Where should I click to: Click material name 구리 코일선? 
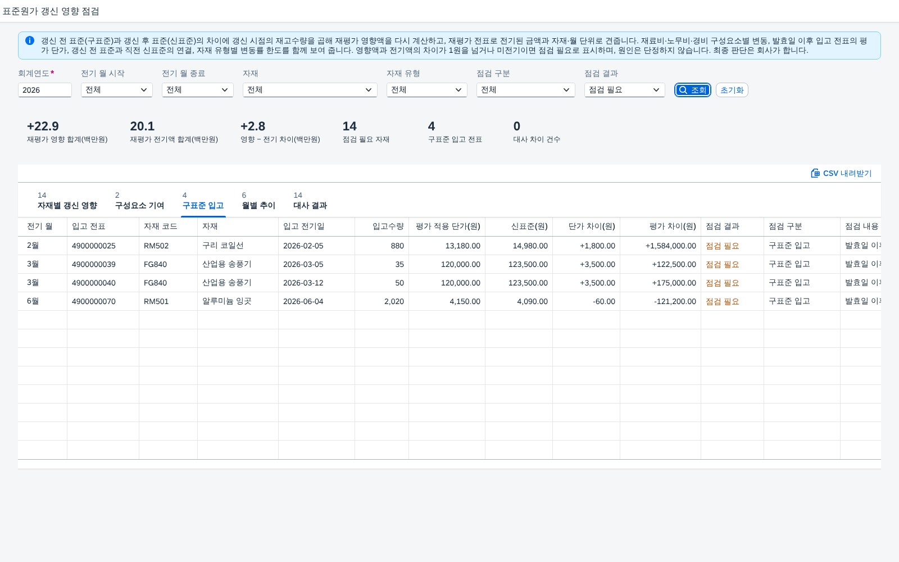pyautogui.click(x=223, y=246)
